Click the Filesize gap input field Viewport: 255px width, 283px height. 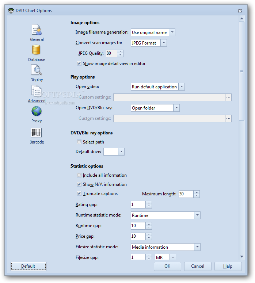(x=138, y=257)
